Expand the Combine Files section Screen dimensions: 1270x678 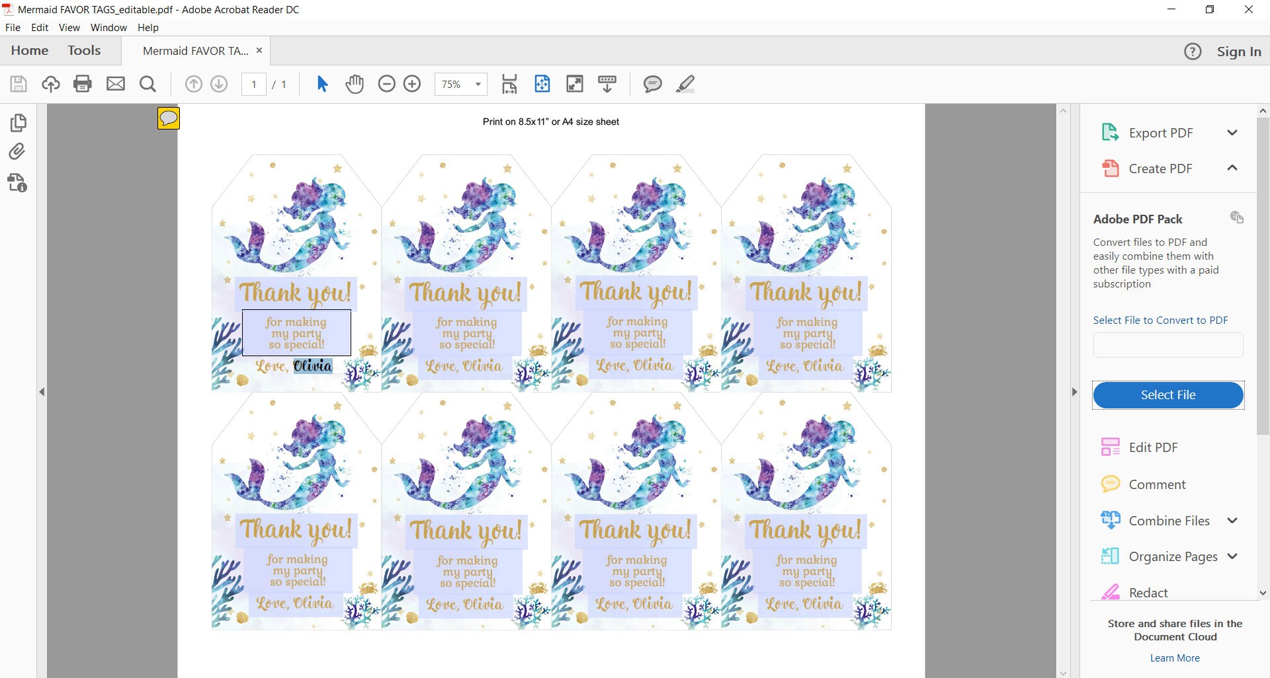tap(1233, 520)
